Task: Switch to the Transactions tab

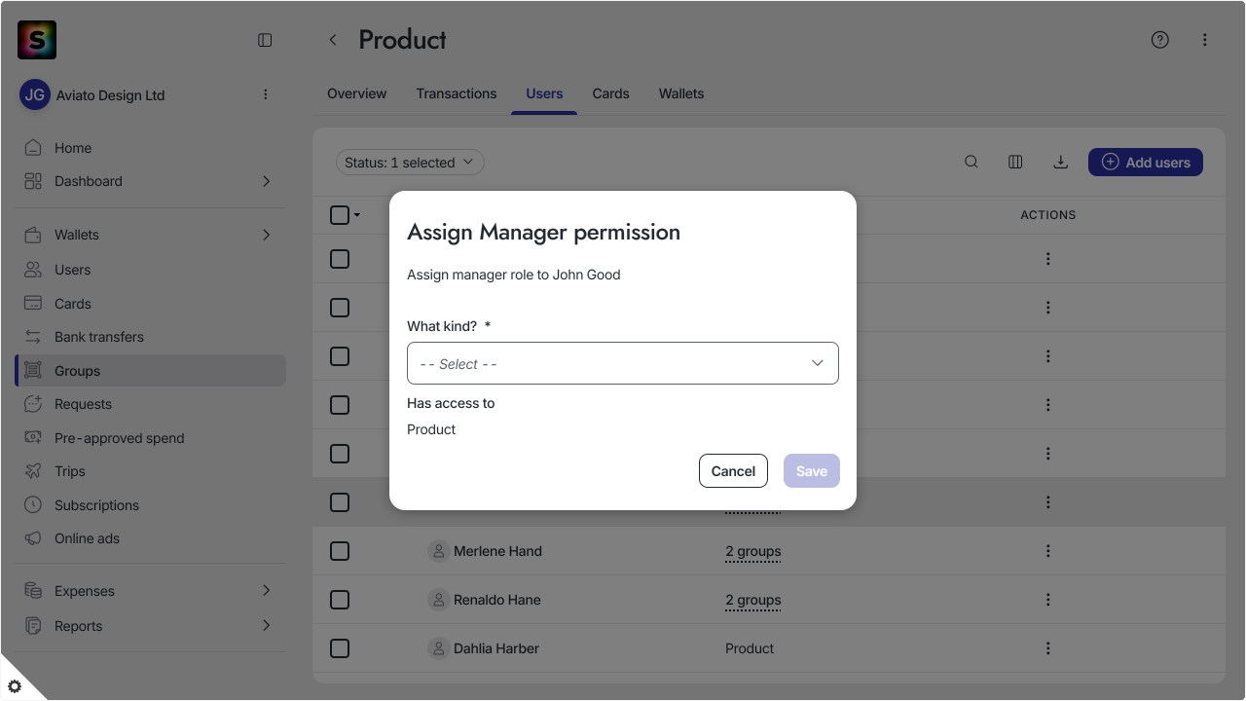Action: point(457,93)
